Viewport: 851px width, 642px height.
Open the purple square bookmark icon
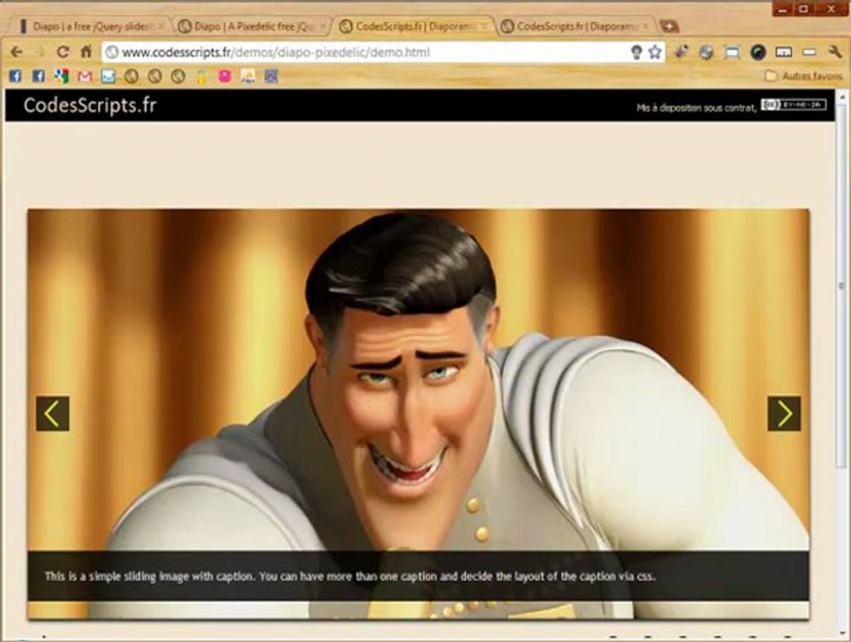pos(271,76)
